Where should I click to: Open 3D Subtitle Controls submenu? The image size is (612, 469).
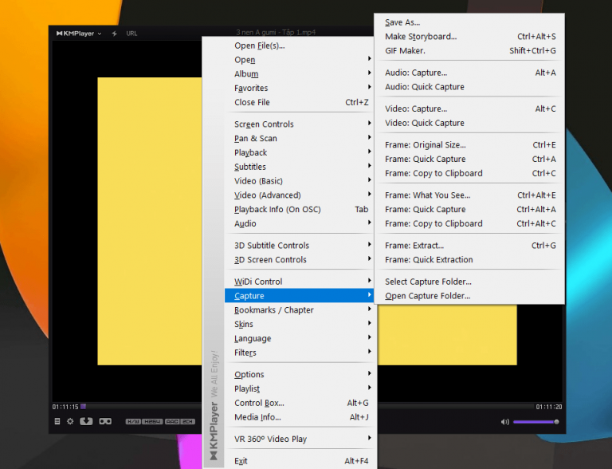[300, 246]
